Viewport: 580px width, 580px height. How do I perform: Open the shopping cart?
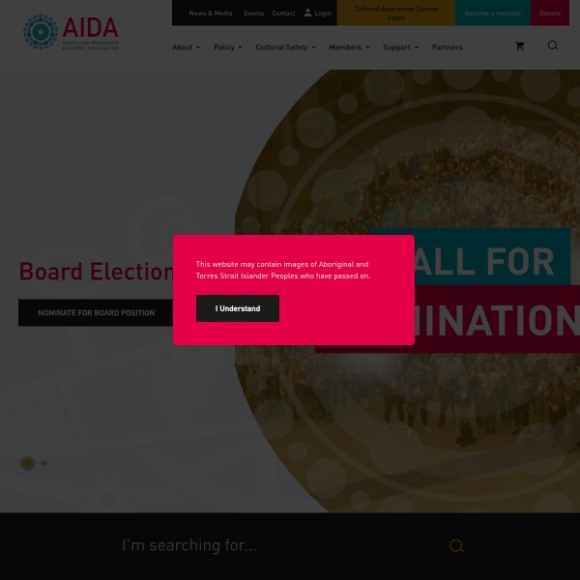519,46
